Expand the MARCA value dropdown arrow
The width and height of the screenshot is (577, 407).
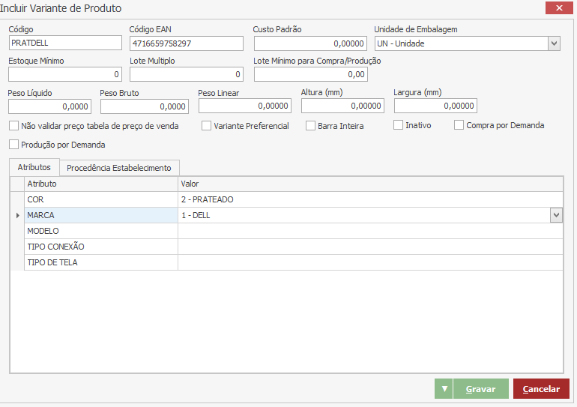tap(557, 216)
